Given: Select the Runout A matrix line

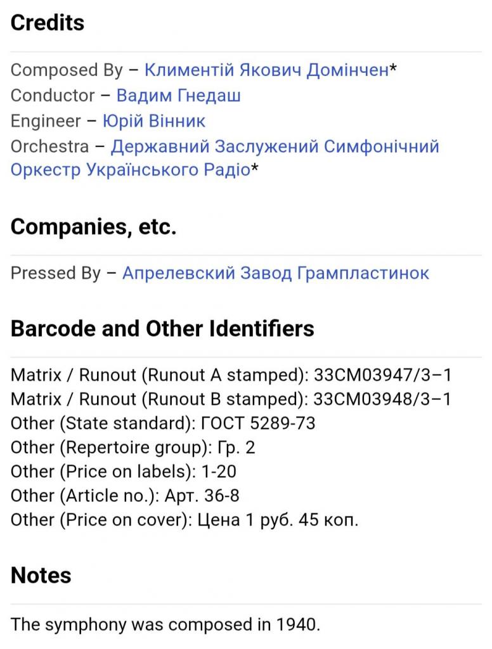Looking at the screenshot, I should coord(231,375).
